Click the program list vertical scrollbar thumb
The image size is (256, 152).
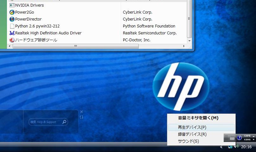189,19
